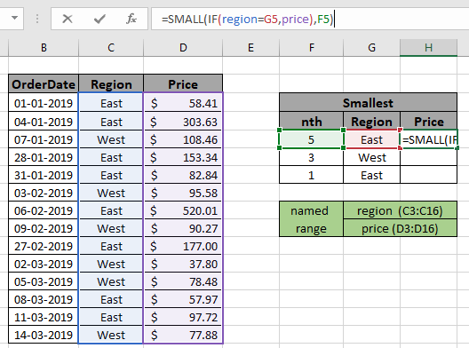Select column B header
The height and width of the screenshot is (348, 469).
(44, 48)
